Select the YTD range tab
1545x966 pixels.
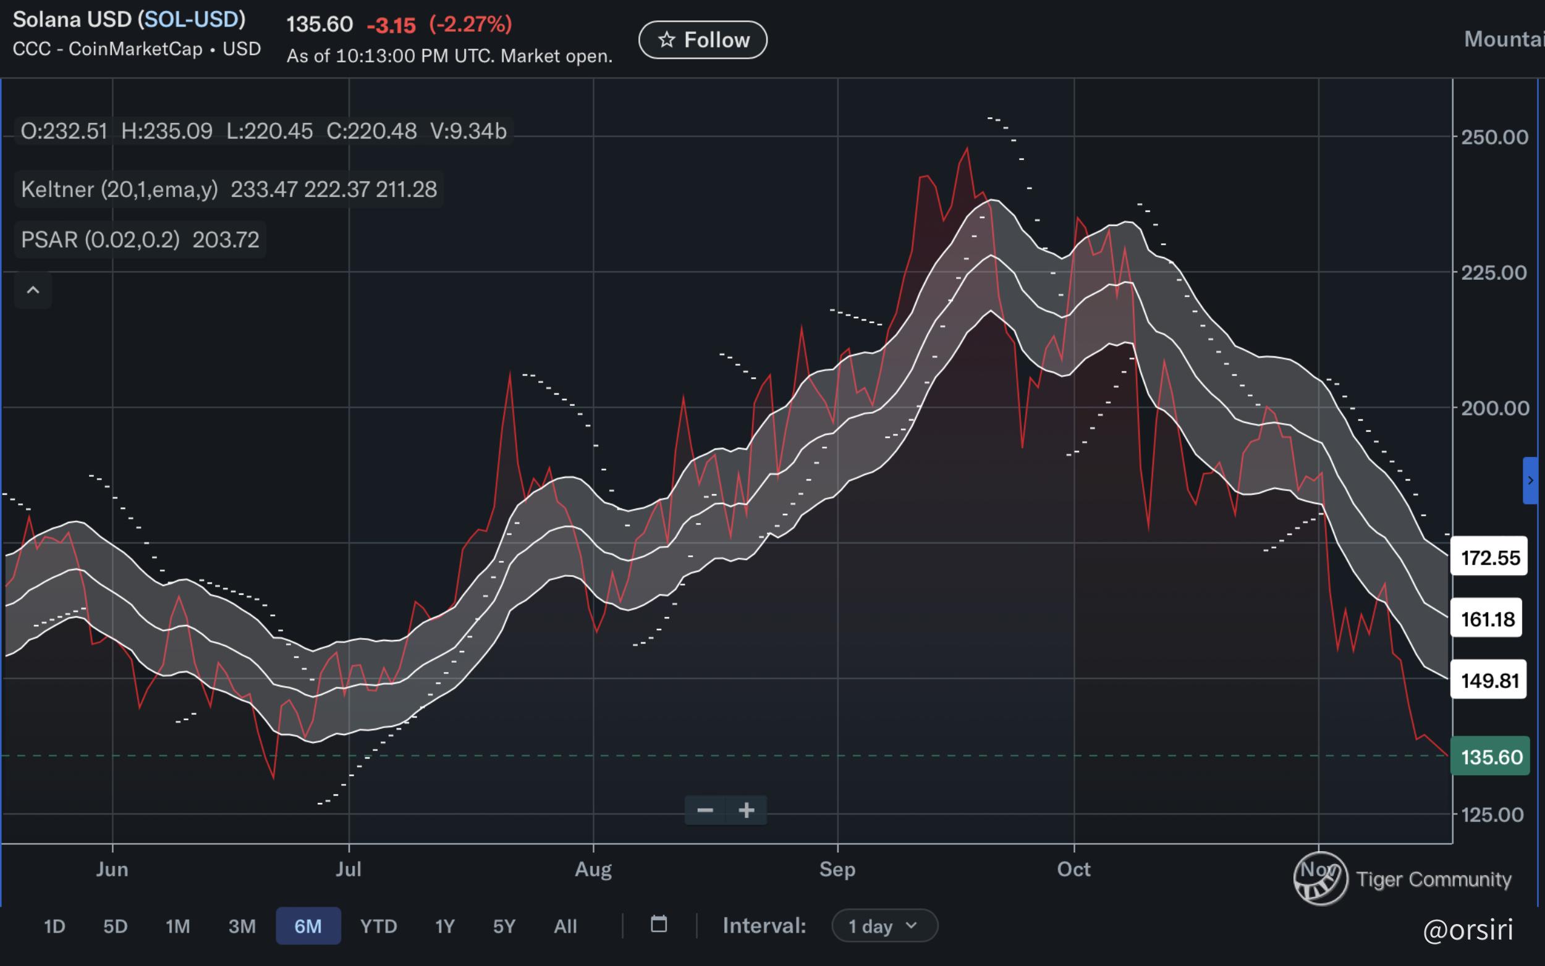(378, 926)
